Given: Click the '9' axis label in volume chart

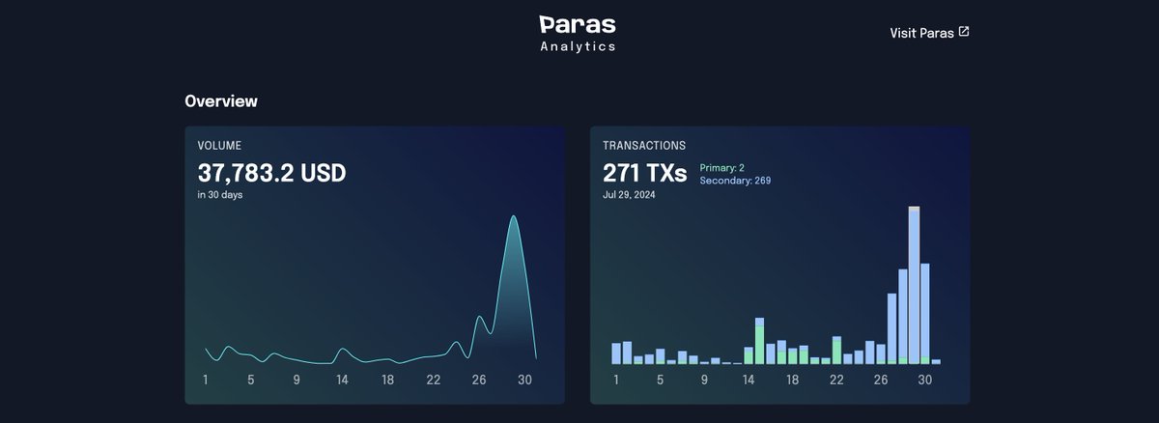Looking at the screenshot, I should tap(297, 381).
